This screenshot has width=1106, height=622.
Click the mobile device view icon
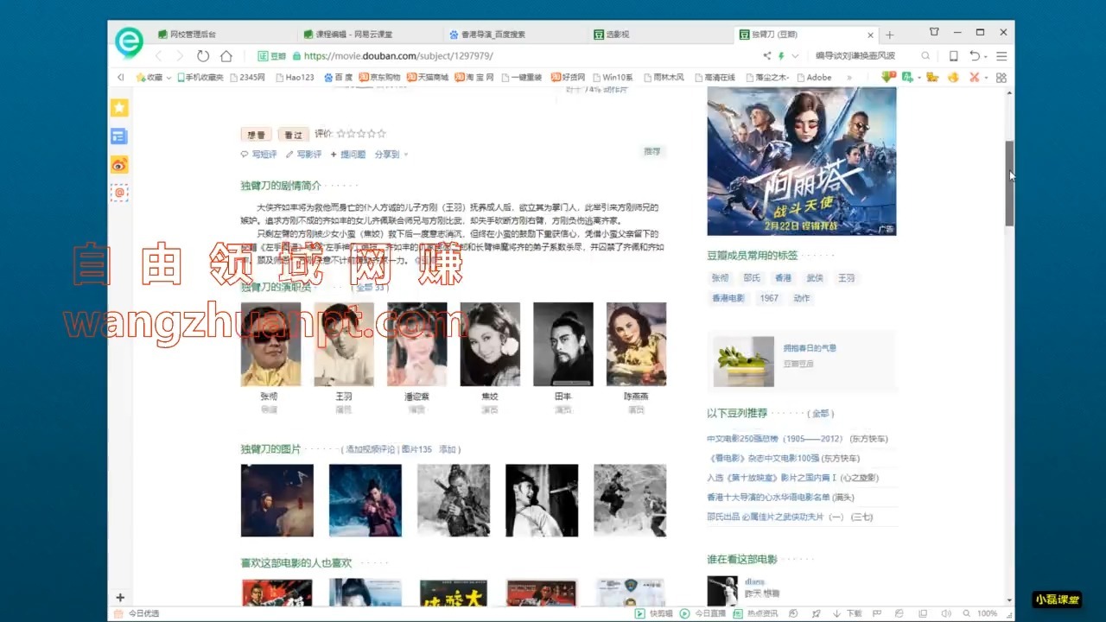coord(953,56)
